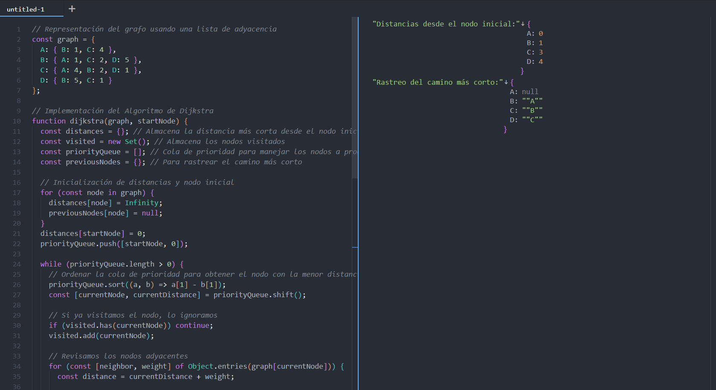Click "if (visited.has(currentNode)) continue;" line
The width and height of the screenshot is (716, 390).
pyautogui.click(x=131, y=326)
